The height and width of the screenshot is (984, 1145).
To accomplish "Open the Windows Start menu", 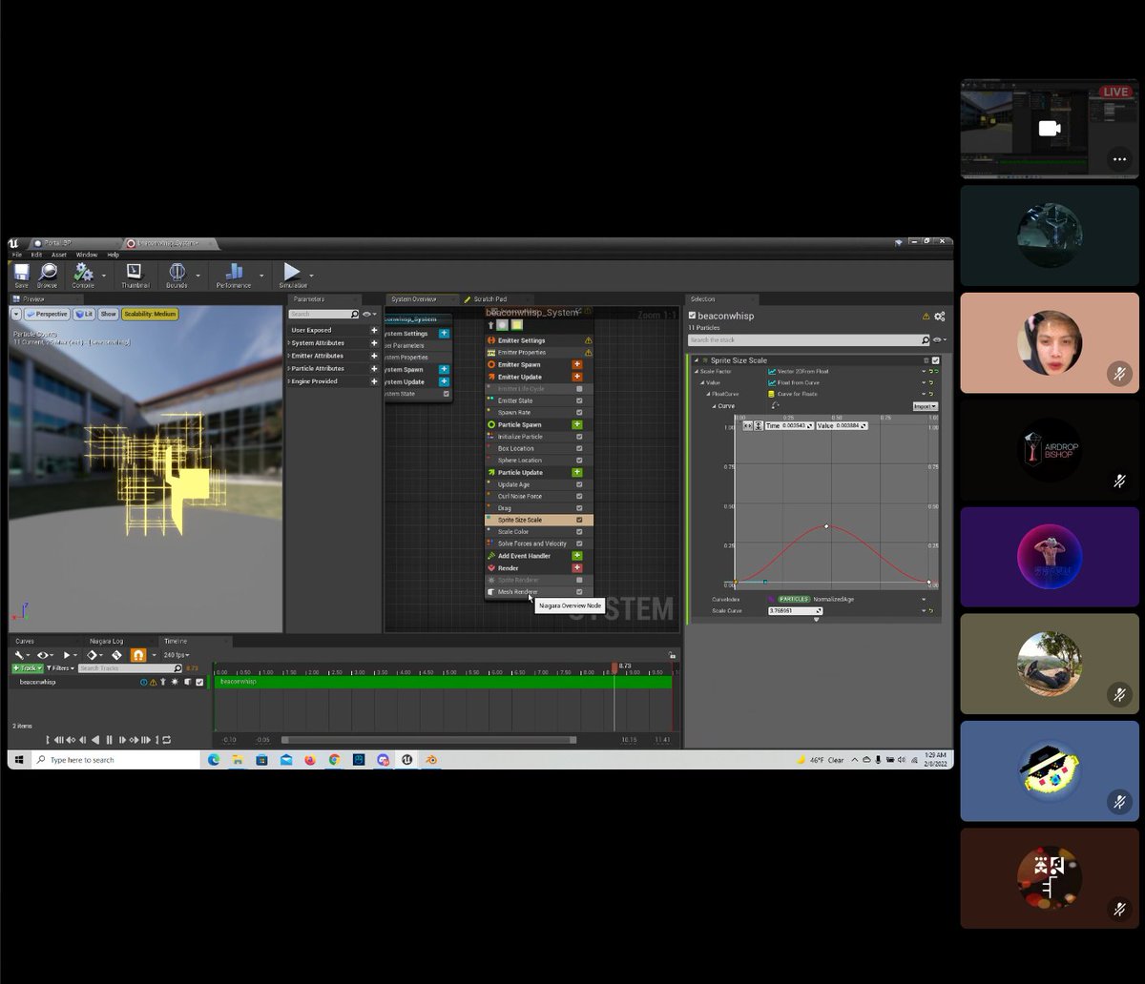I will click(18, 760).
